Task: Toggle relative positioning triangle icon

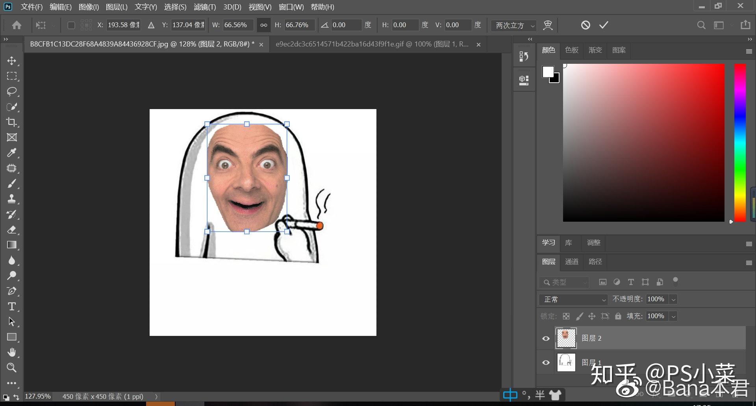Action: 151,25
